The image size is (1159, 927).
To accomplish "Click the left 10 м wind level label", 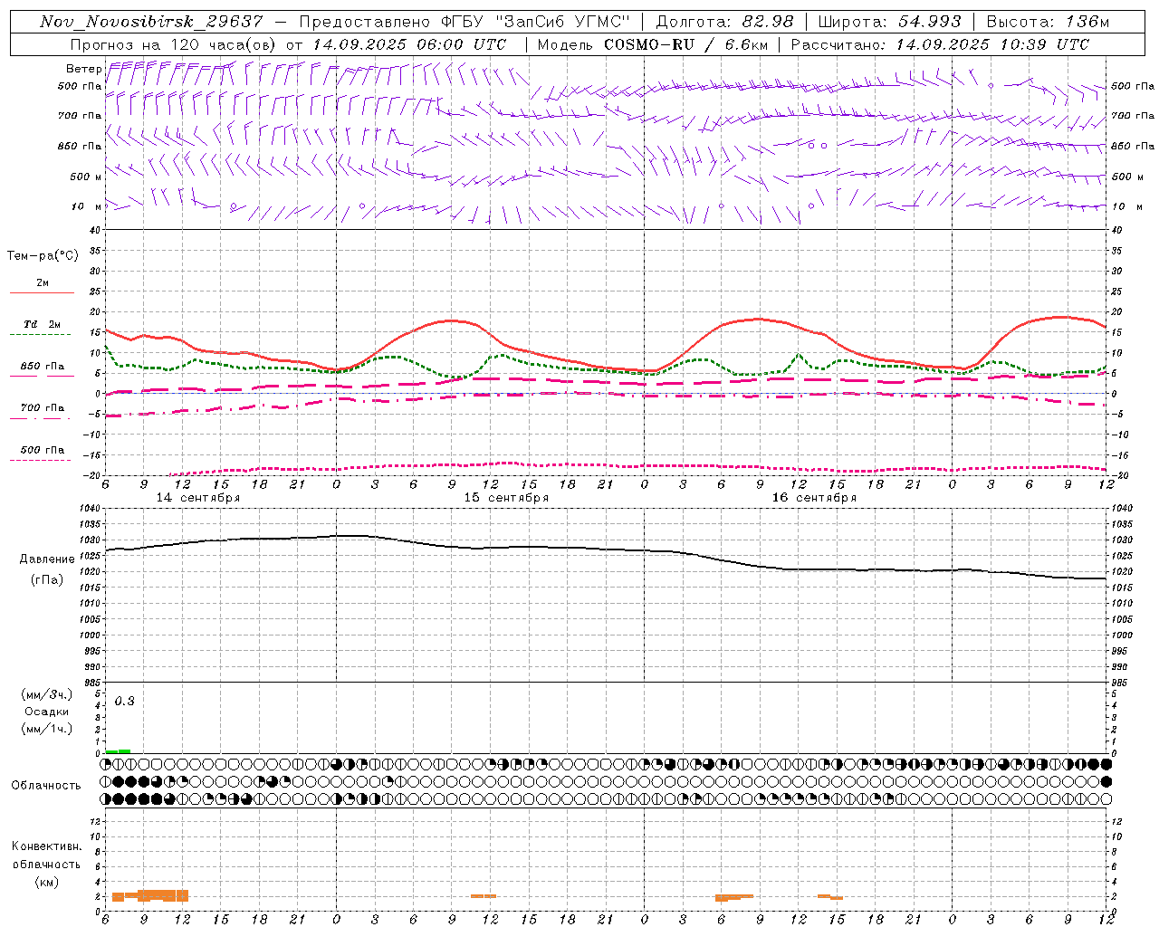I will [x=87, y=206].
